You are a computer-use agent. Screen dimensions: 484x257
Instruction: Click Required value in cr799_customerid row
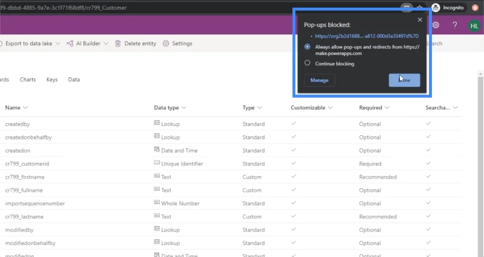click(x=370, y=163)
